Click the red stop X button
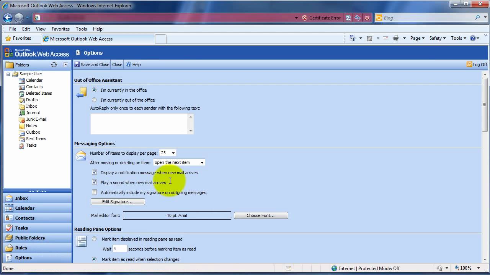 367,18
